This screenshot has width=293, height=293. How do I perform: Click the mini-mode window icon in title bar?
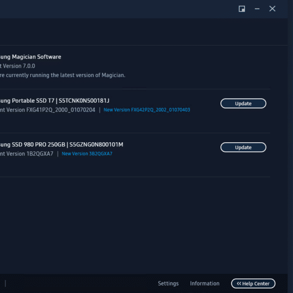point(242,9)
